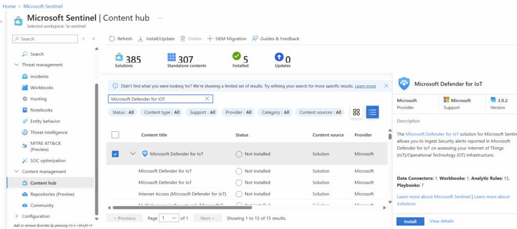Open Threat intelligence in the sidebar
This screenshot has width=517, height=229.
49,133
